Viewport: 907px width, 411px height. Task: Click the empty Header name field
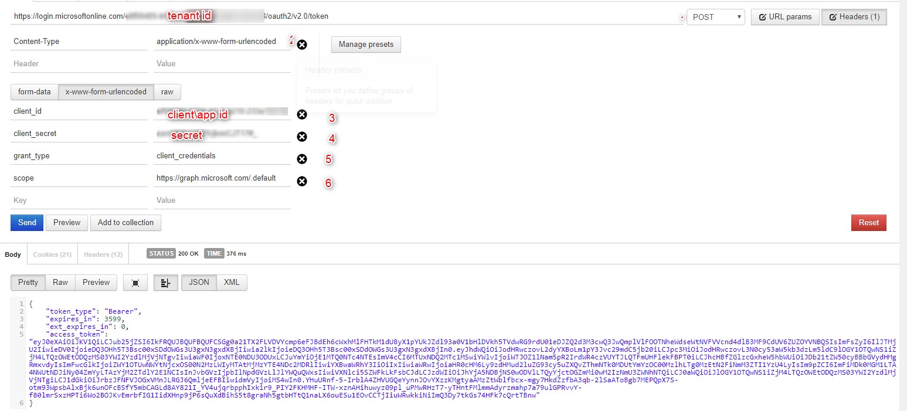coord(79,64)
